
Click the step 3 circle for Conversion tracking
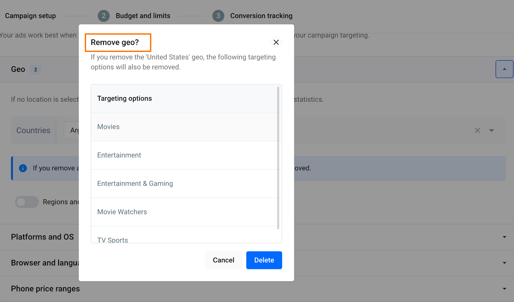click(x=218, y=16)
